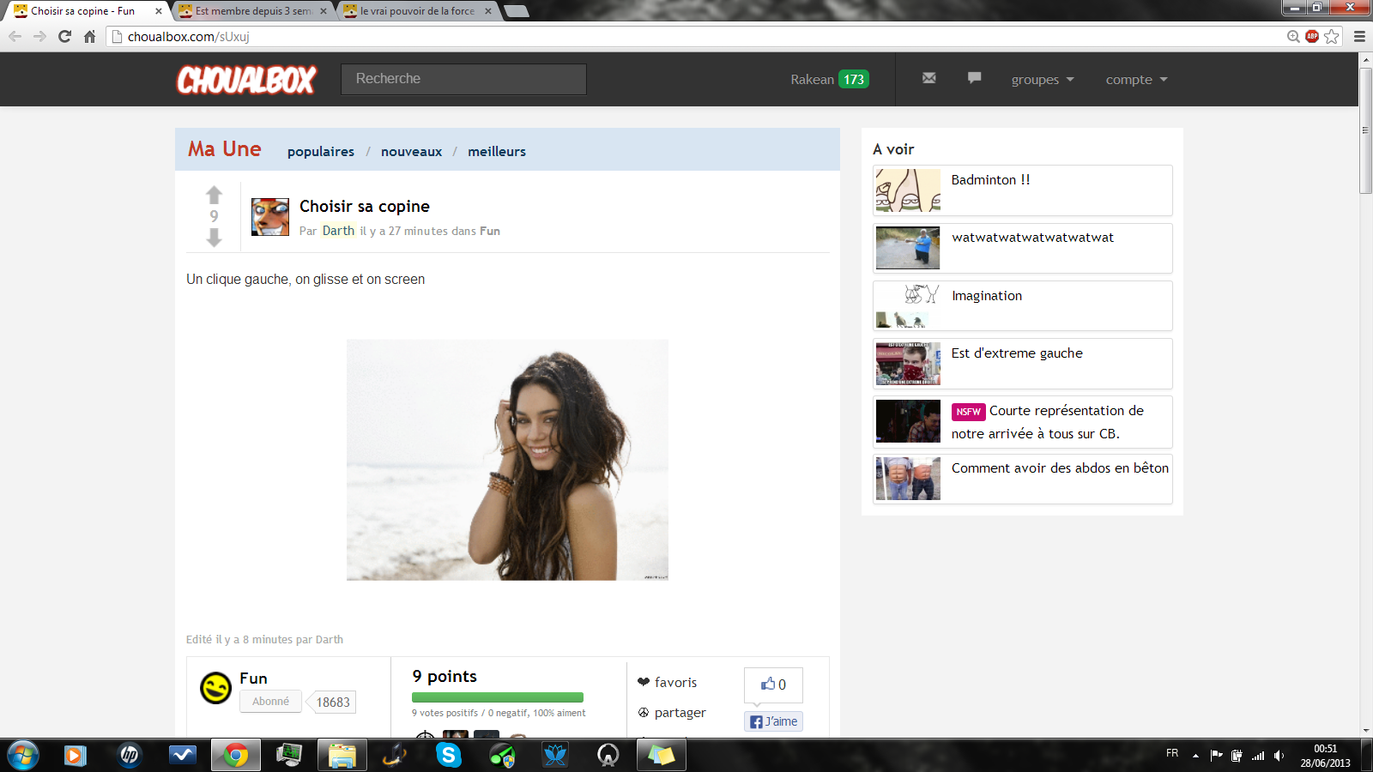Image resolution: width=1373 pixels, height=772 pixels.
Task: Open the Badminton !! suggested post
Action: (990, 180)
